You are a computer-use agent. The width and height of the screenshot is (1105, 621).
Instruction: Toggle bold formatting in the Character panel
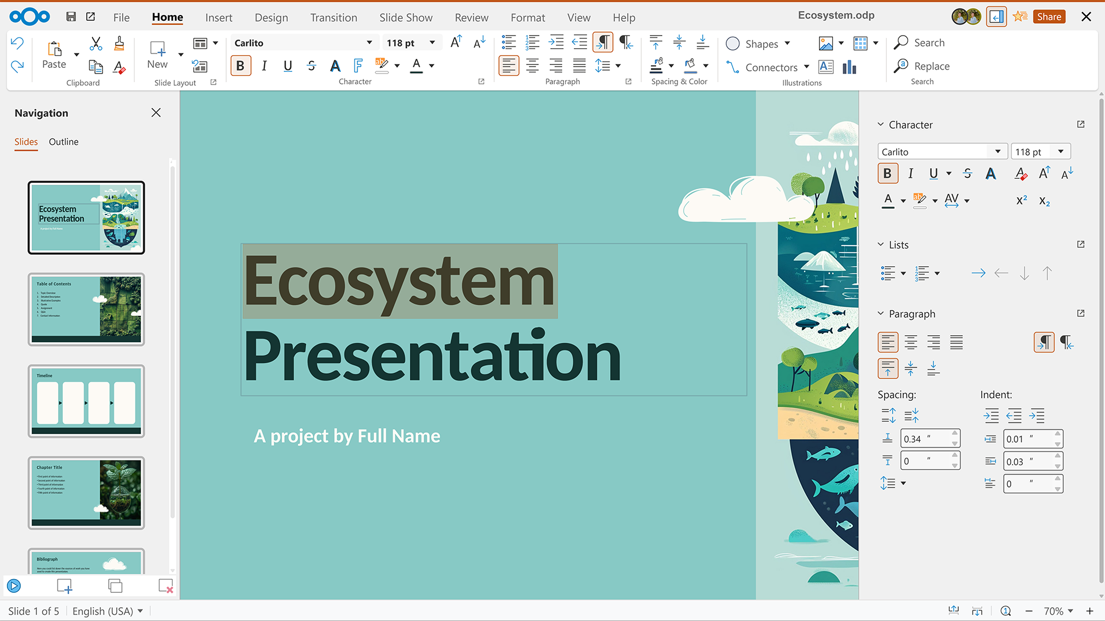pos(888,173)
